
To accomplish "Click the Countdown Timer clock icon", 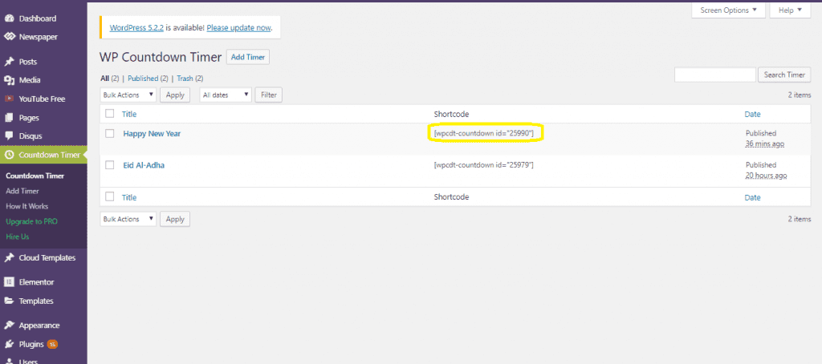I will (x=9, y=155).
